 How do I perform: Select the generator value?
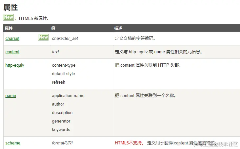point(61,121)
